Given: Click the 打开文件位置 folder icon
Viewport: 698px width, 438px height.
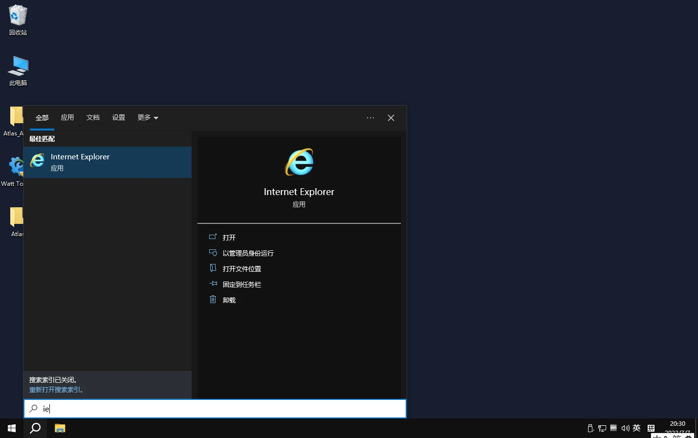Looking at the screenshot, I should click(x=213, y=268).
